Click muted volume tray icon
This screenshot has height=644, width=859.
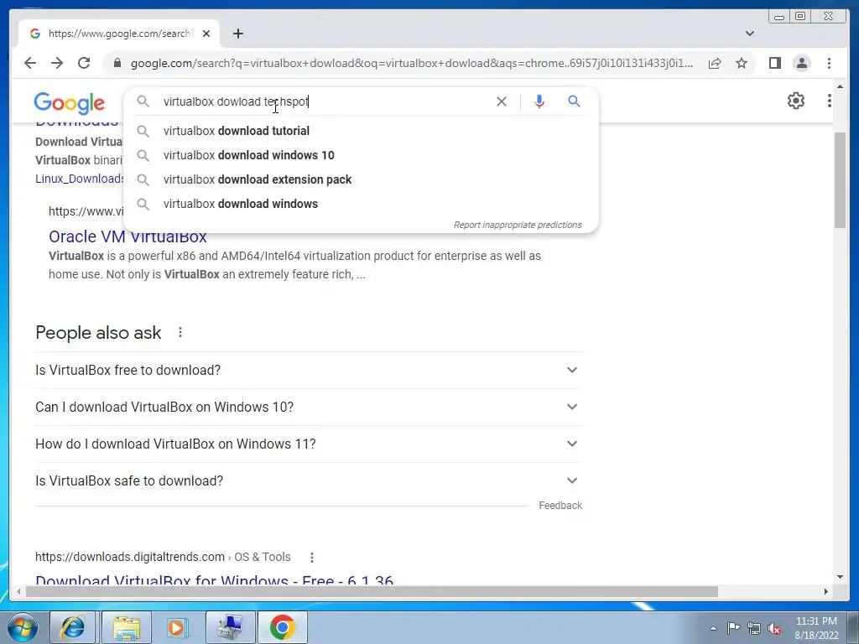tap(774, 629)
